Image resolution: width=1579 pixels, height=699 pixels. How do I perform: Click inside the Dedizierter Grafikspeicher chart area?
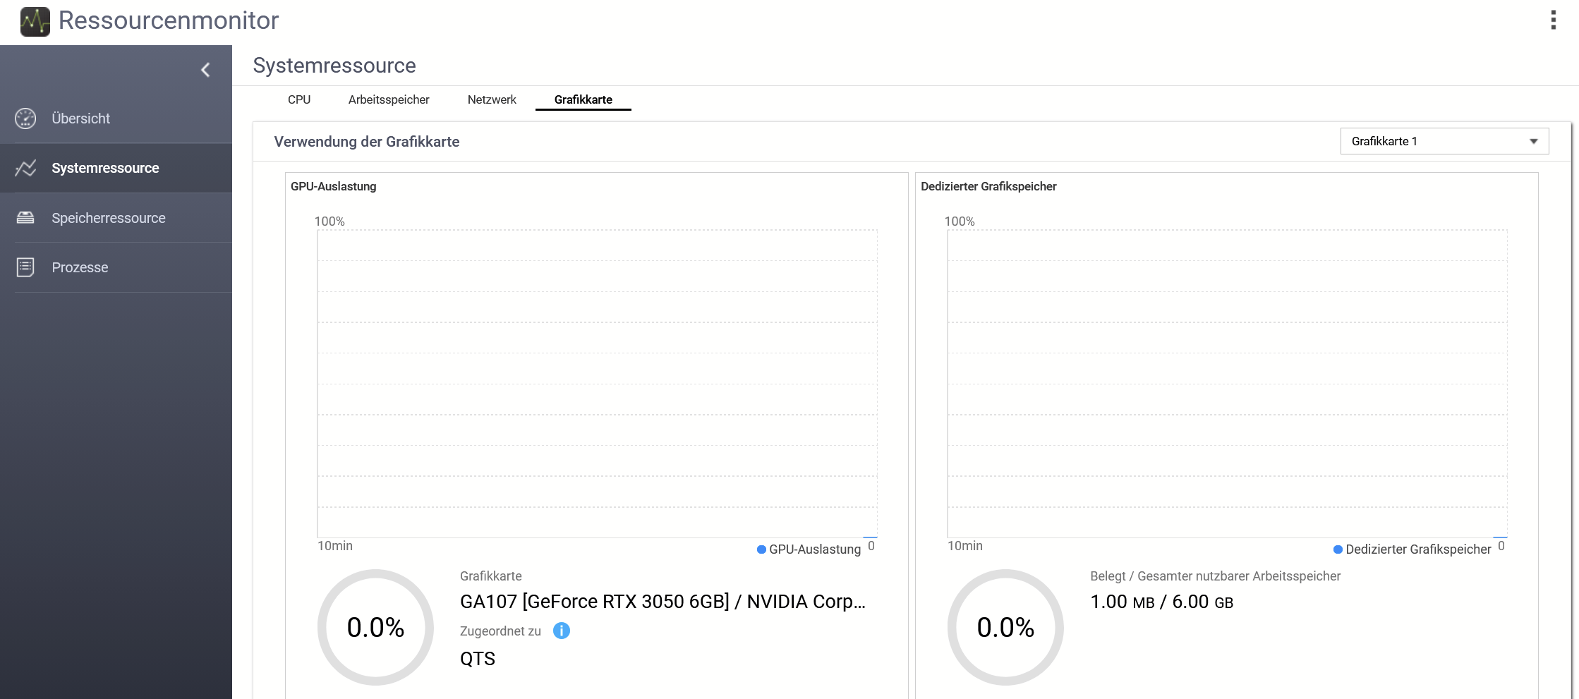click(1227, 383)
